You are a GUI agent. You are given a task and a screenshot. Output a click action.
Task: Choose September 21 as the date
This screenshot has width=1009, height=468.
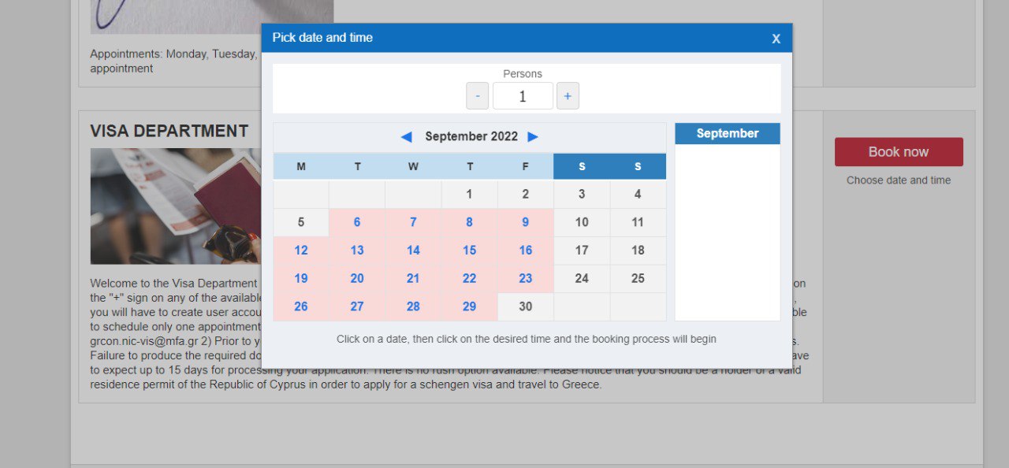tap(413, 278)
